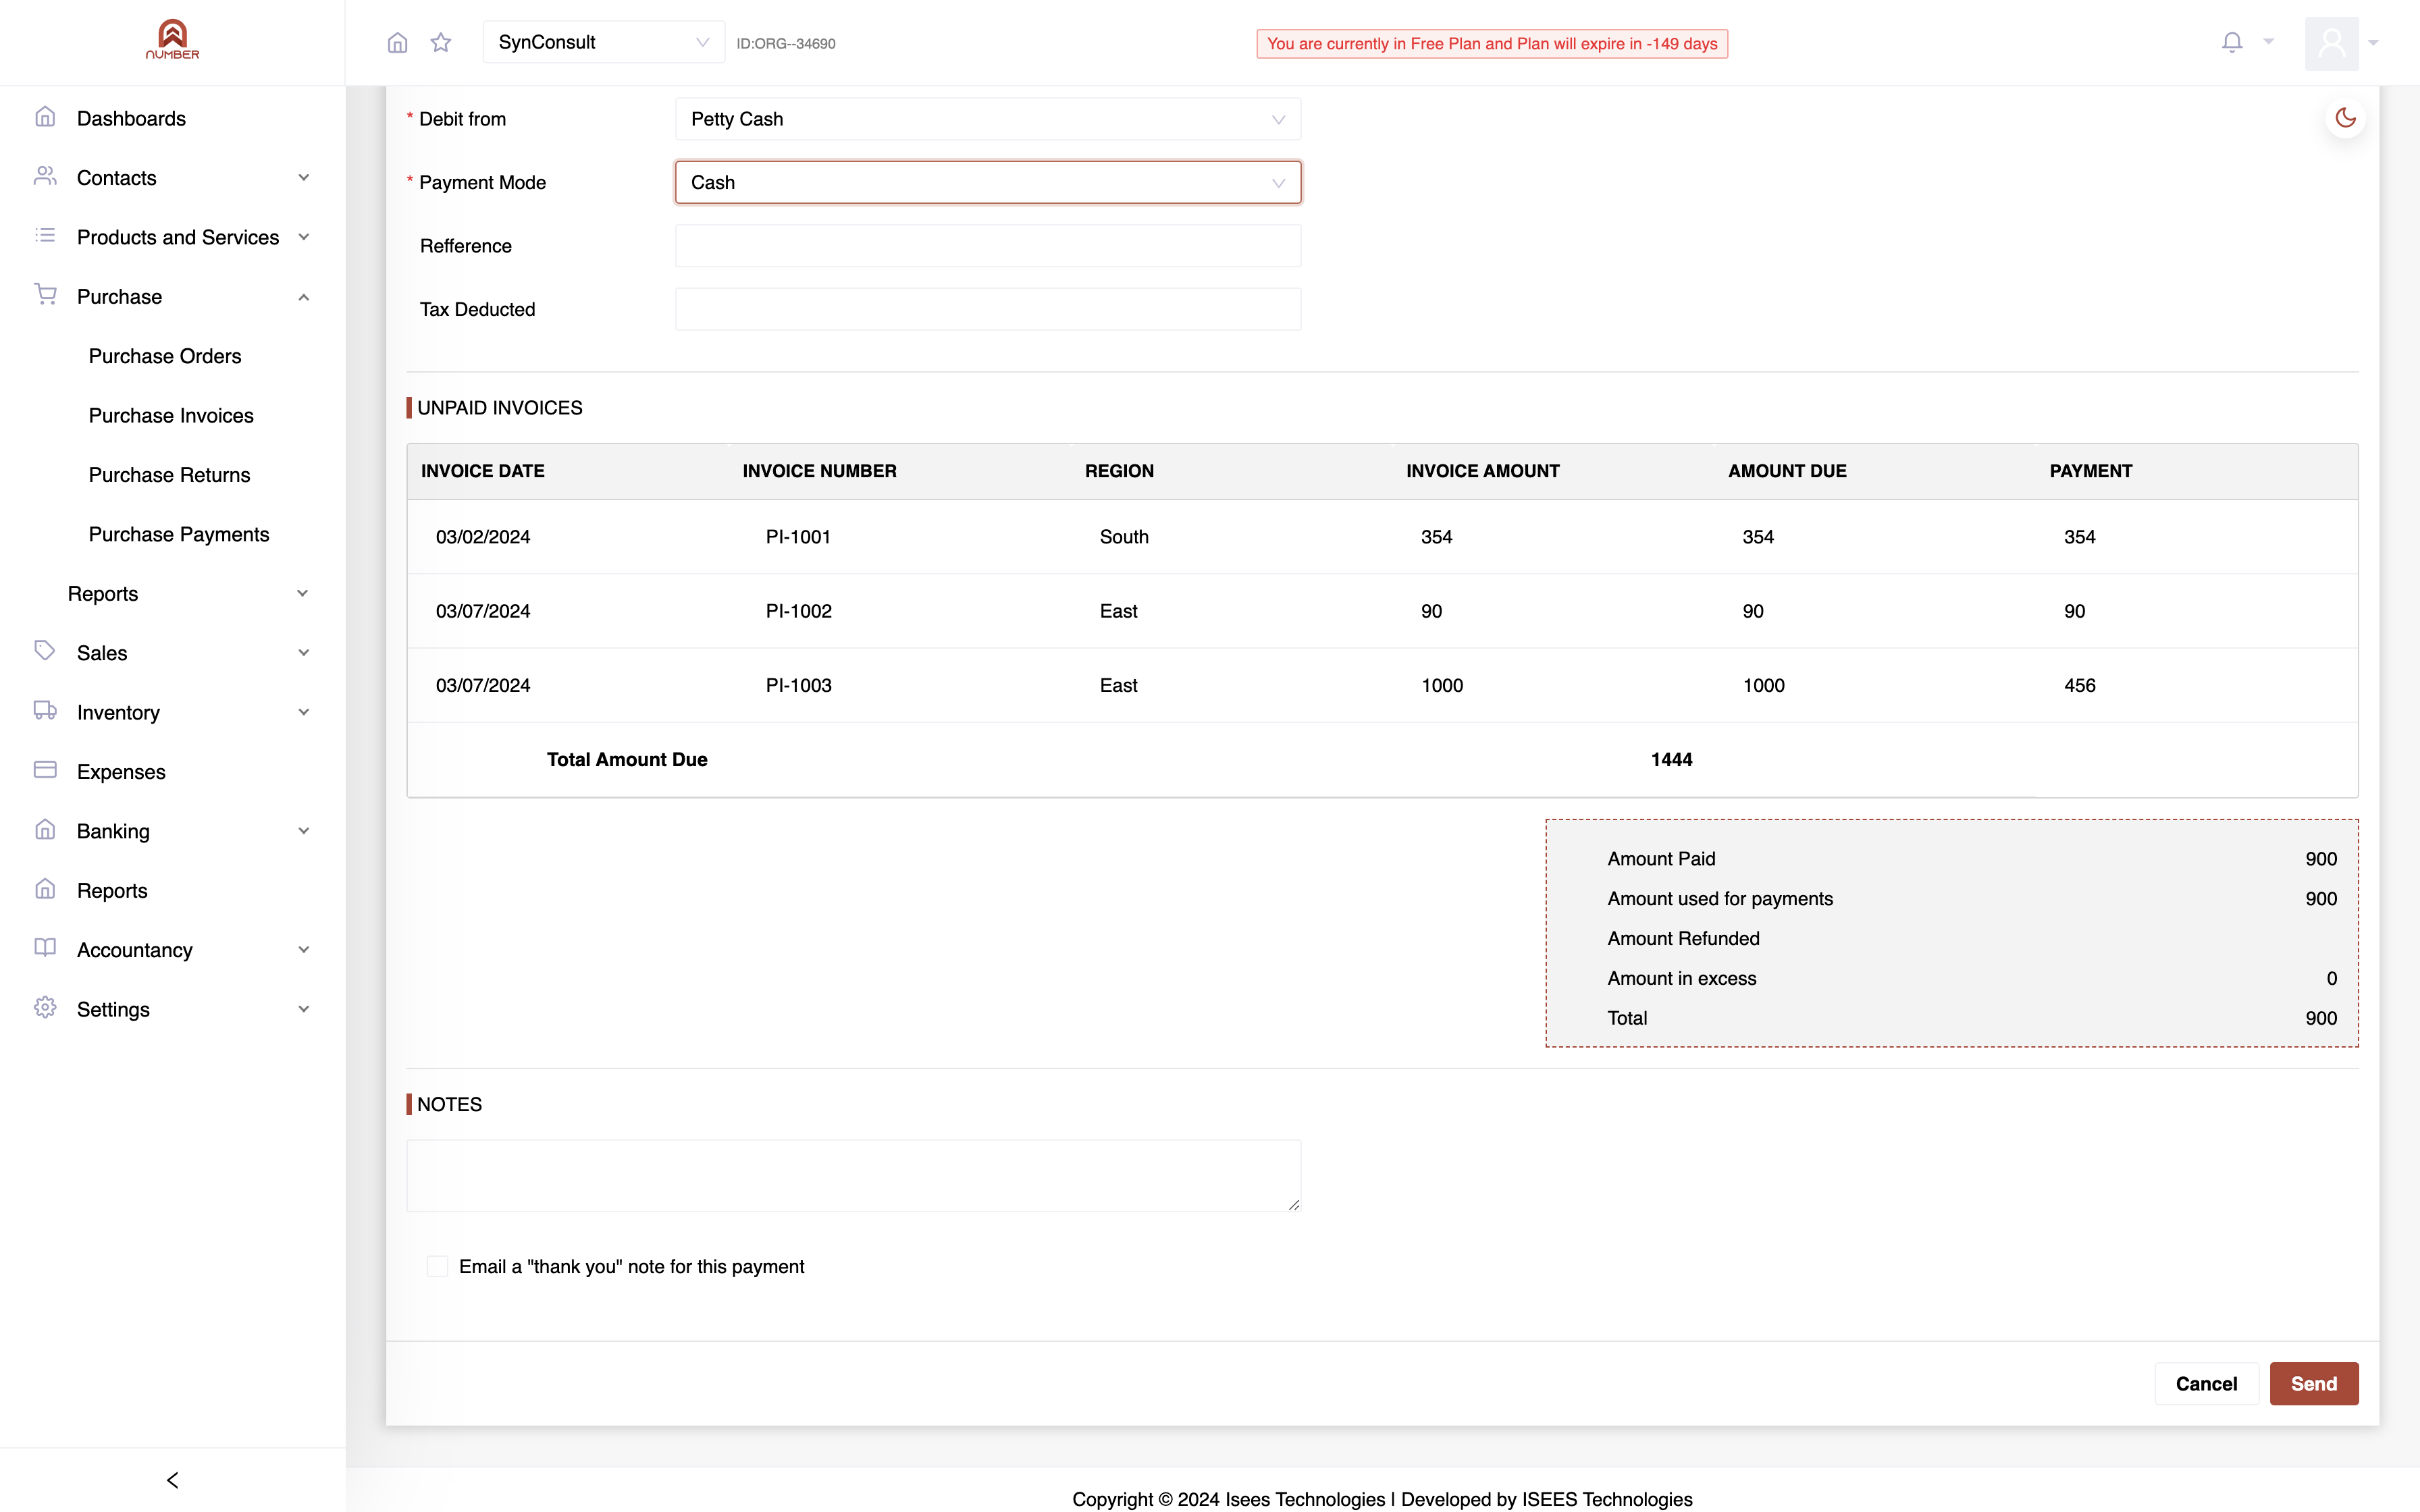Go to home via house icon
2420x1512 pixels.
[397, 43]
